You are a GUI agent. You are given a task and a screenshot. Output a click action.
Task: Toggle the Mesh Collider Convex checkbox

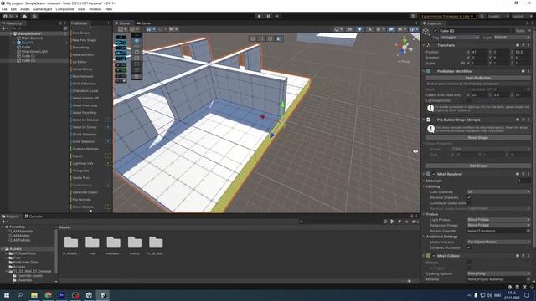(469, 263)
